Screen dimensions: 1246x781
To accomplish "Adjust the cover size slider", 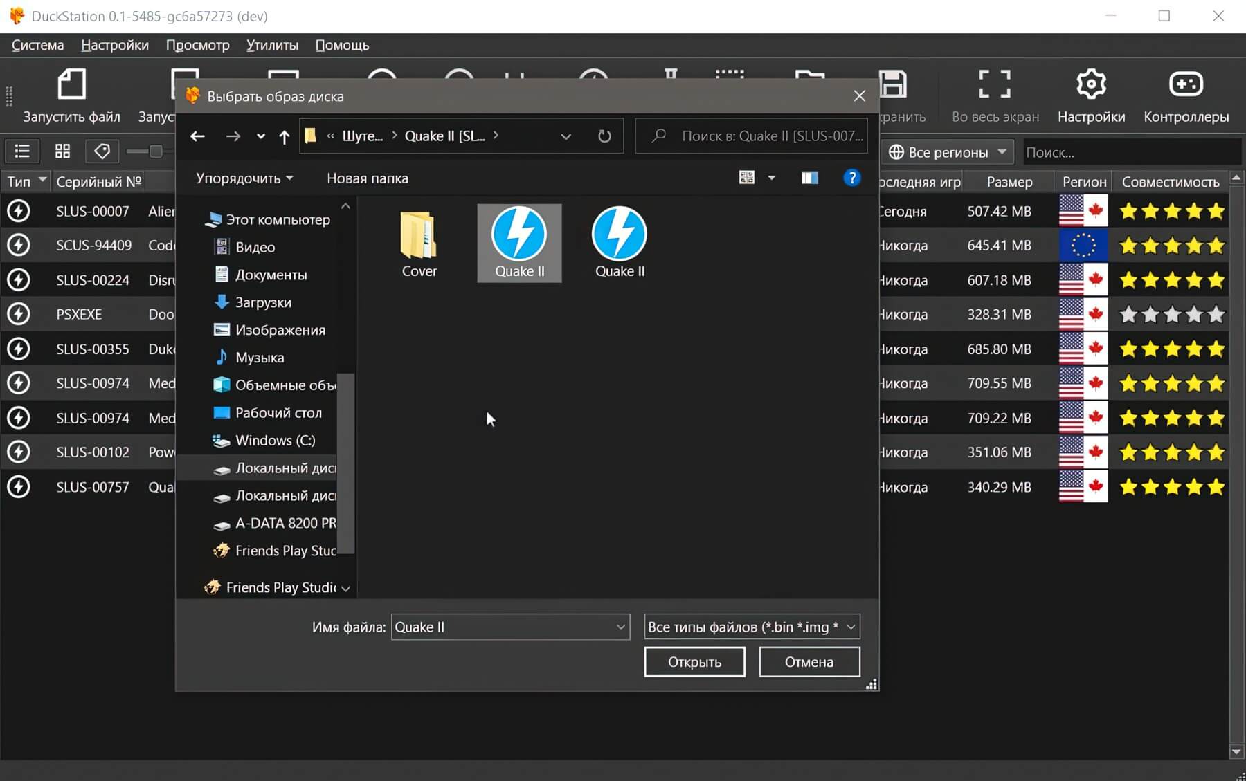I will [x=156, y=151].
